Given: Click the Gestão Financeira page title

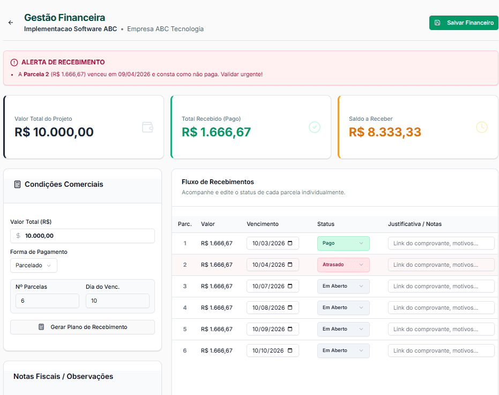Looking at the screenshot, I should point(65,18).
